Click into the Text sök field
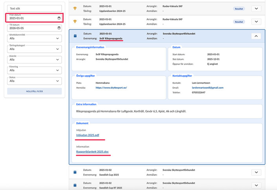277x190 pixels. (x=35, y=8)
